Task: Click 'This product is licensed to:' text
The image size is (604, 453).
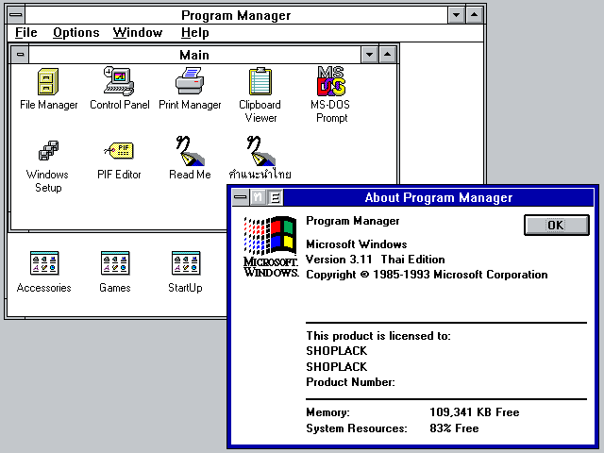Action: pyautogui.click(x=378, y=336)
